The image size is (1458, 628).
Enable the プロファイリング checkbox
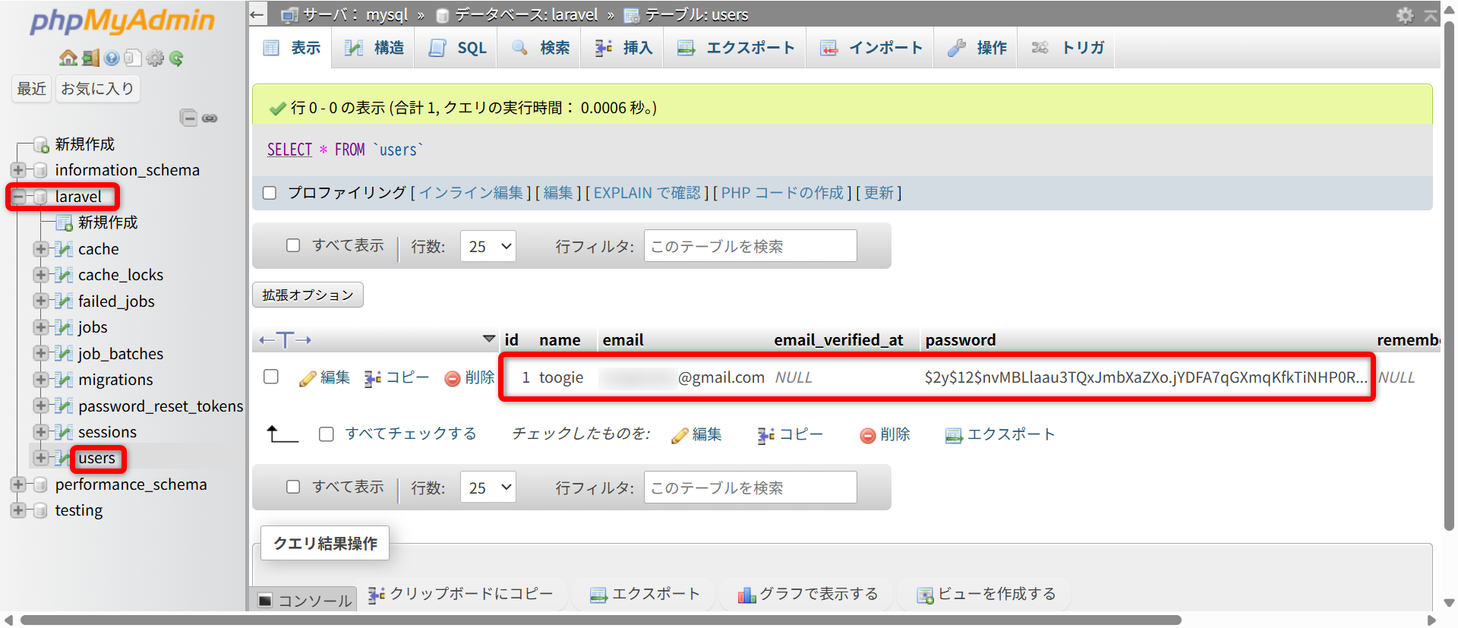point(270,193)
